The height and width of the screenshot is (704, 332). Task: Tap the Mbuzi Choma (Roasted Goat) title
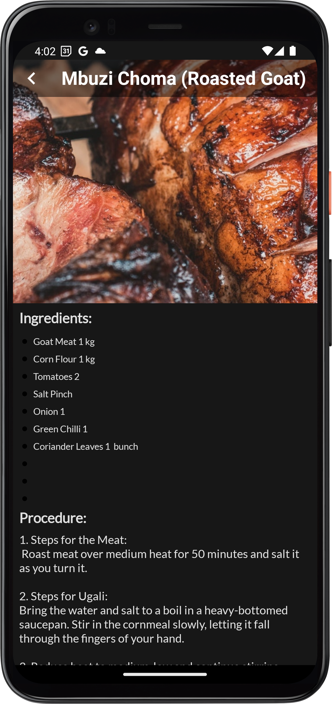tap(184, 78)
